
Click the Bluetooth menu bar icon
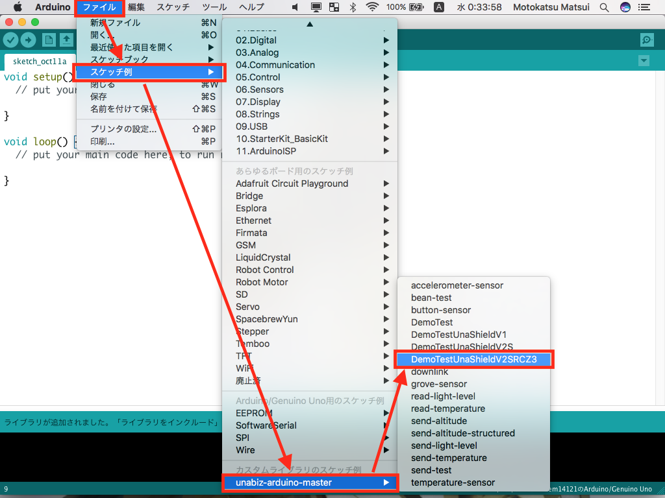point(353,7)
